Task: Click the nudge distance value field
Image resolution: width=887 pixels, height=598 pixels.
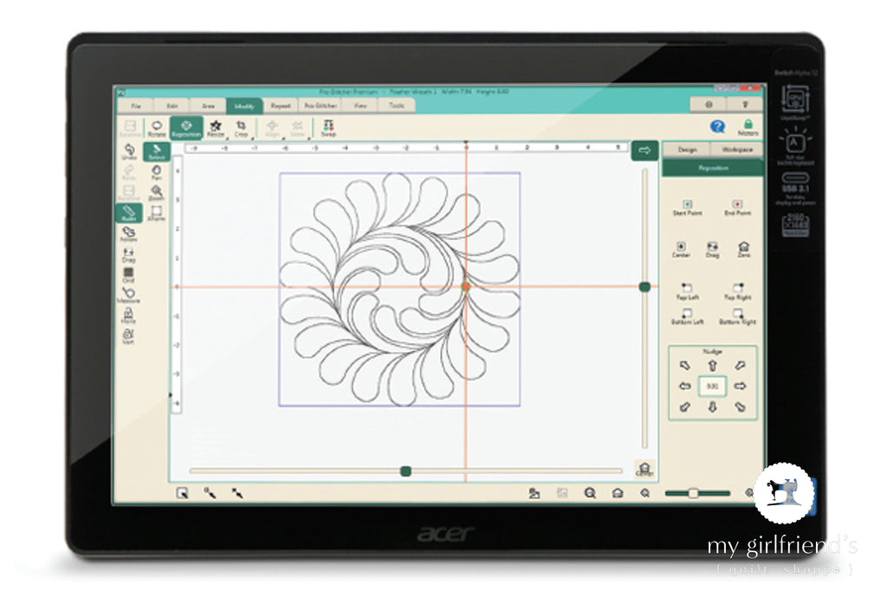Action: tap(713, 387)
